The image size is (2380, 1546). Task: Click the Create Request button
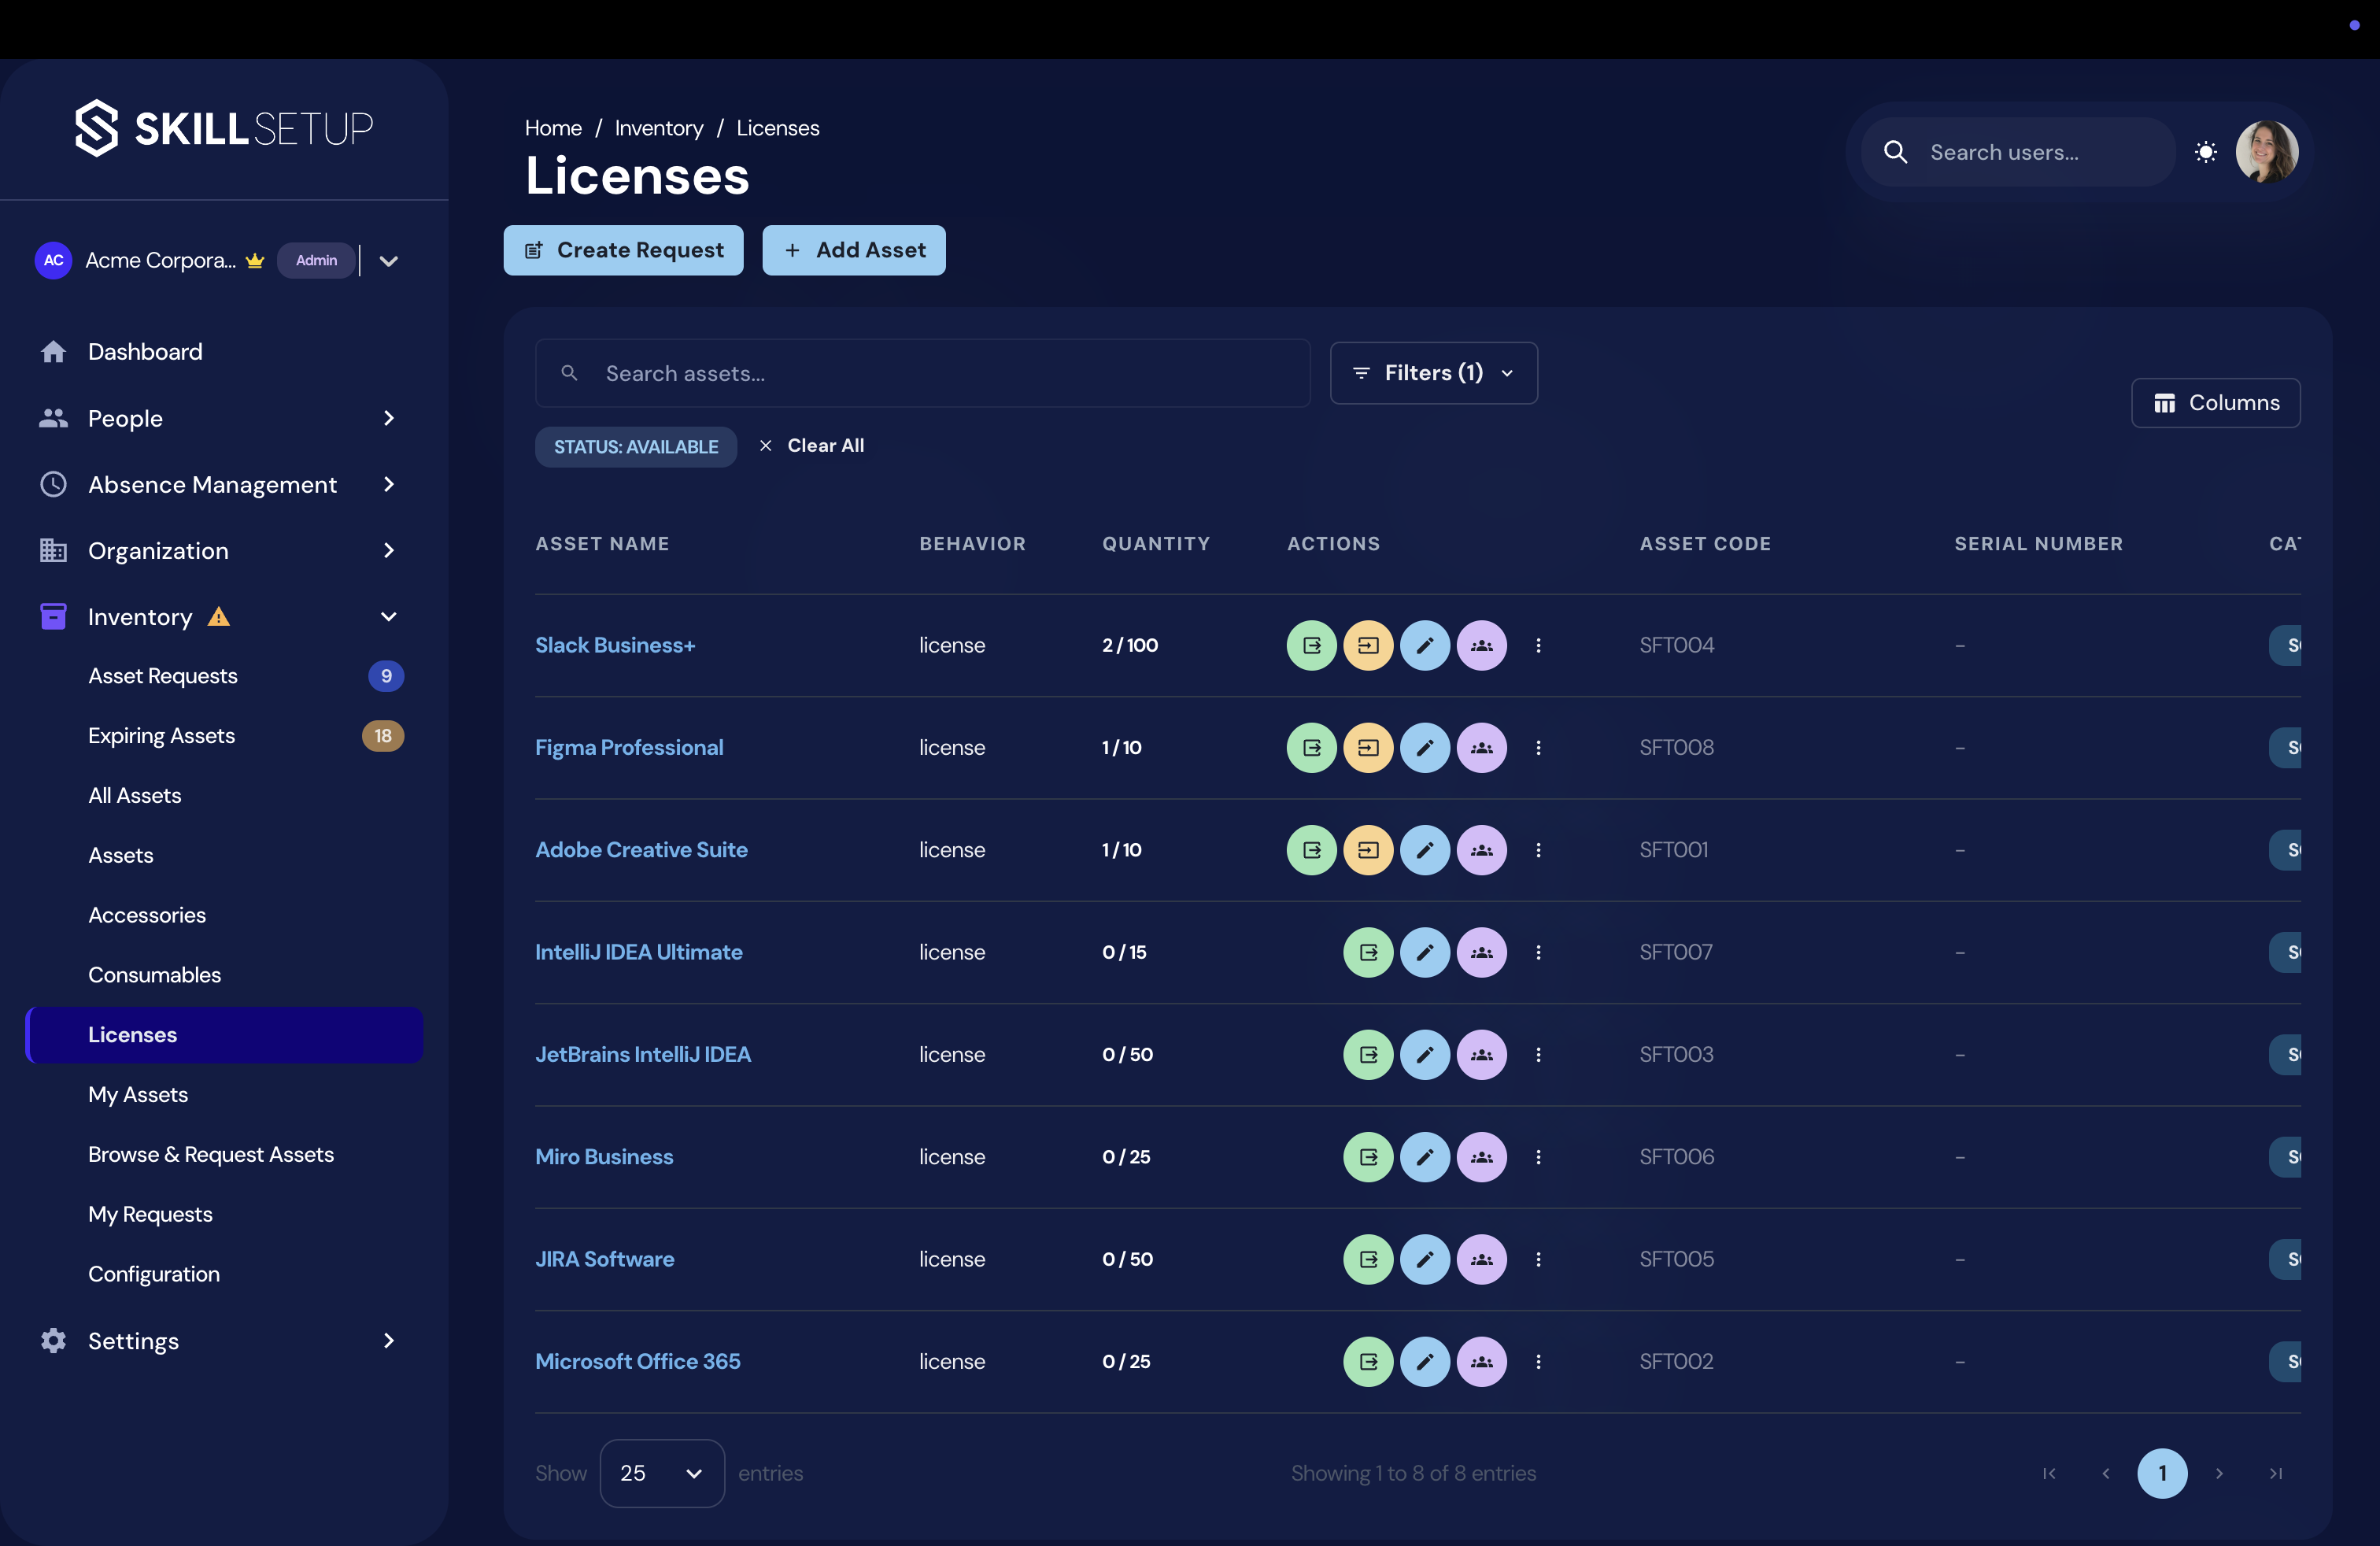pos(623,250)
